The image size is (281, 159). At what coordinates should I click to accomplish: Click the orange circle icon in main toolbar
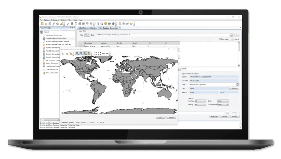pos(106,24)
